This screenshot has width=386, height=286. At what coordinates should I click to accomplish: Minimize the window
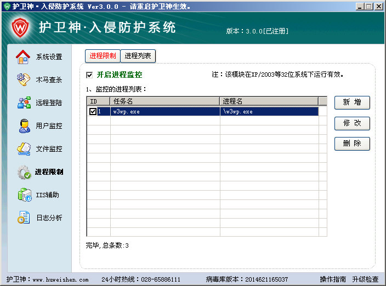click(x=360, y=7)
